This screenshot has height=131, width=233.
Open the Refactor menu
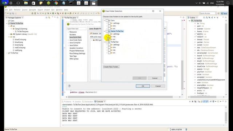click(x=17, y=10)
